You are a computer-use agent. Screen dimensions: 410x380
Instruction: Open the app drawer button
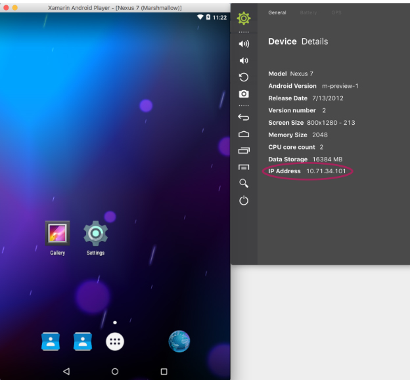pos(115,341)
